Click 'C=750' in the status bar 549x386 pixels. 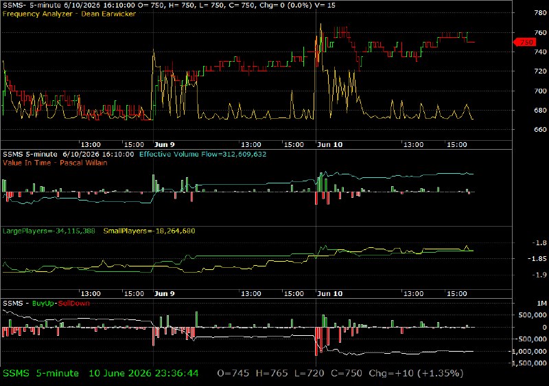pyautogui.click(x=347, y=374)
